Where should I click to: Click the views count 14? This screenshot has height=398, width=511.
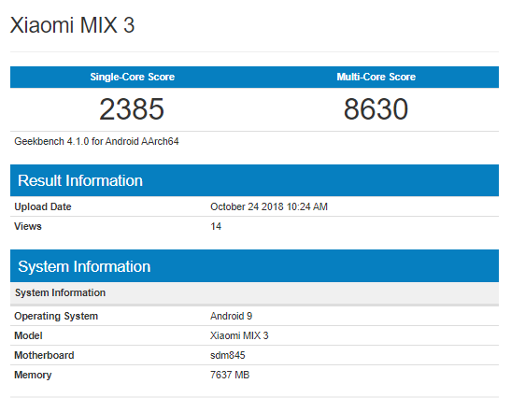[216, 226]
